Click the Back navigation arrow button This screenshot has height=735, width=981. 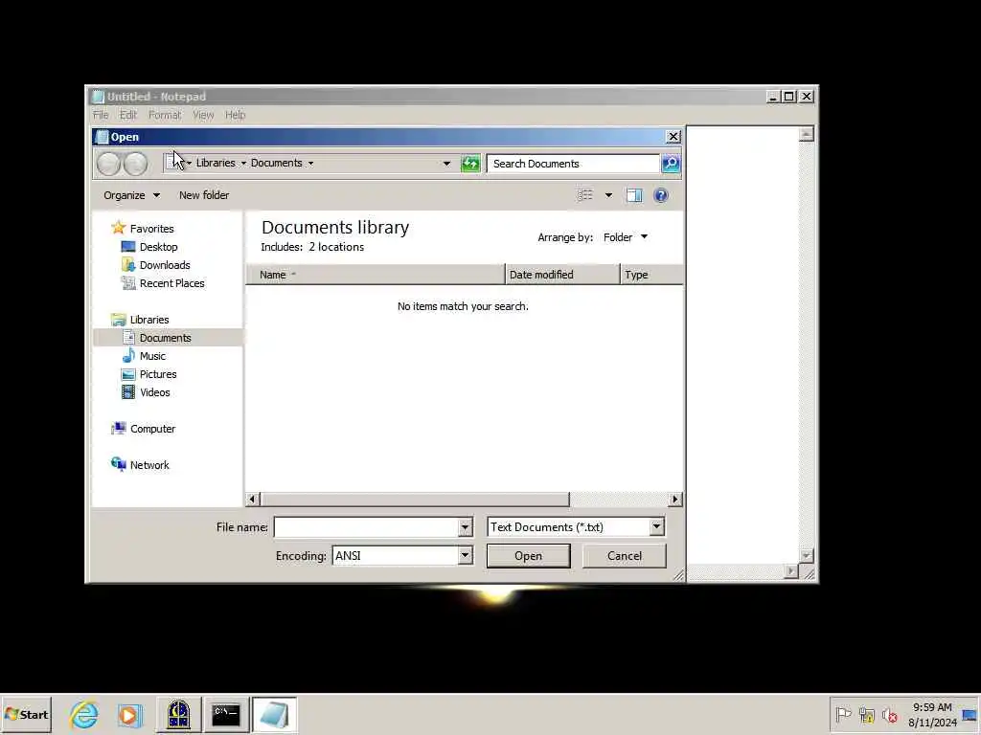tap(109, 164)
